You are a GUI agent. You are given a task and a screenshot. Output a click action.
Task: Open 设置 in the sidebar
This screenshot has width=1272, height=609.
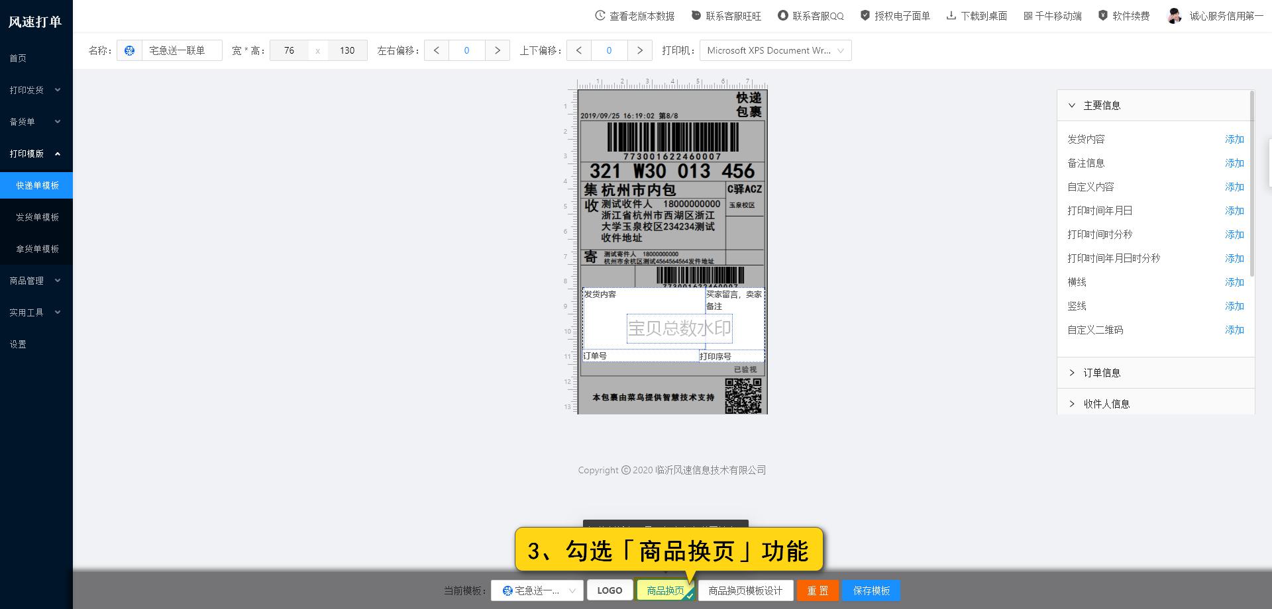[x=36, y=344]
